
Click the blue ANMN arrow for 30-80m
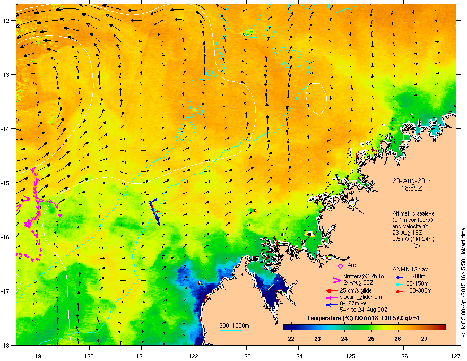399,277
